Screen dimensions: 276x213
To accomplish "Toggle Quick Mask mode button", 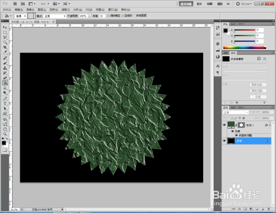I will coord(5,150).
